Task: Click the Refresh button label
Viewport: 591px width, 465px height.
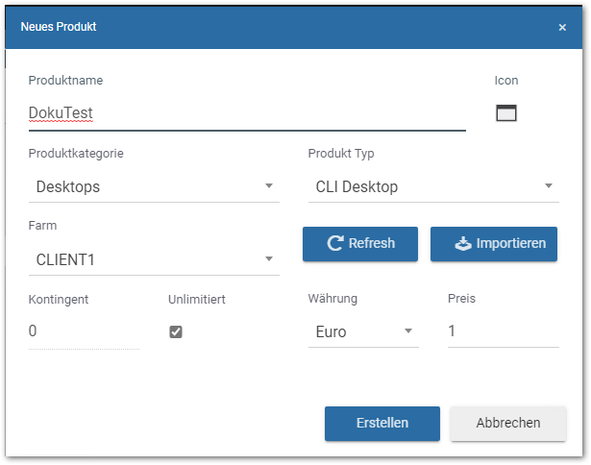Action: tap(372, 243)
